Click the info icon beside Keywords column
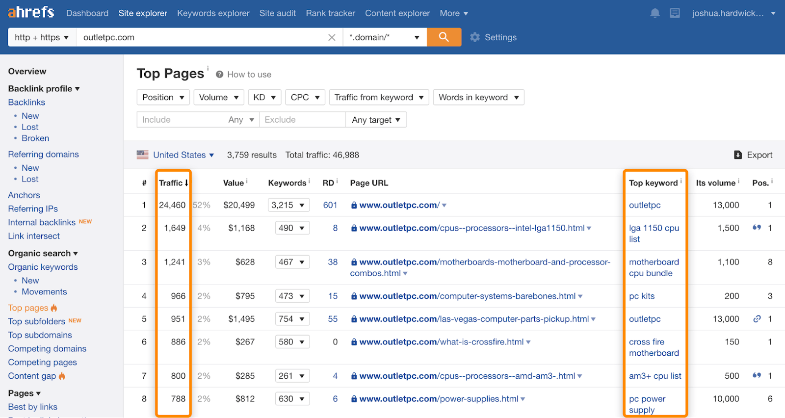785x418 pixels. [x=309, y=181]
